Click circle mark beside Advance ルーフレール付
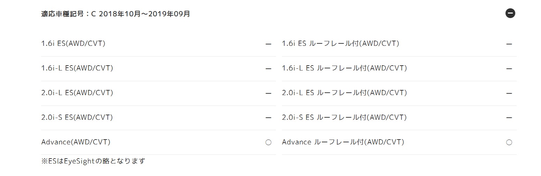This screenshot has height=176, width=541. (x=509, y=142)
